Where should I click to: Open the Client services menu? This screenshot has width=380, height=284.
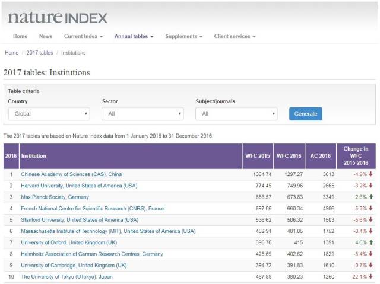pyautogui.click(x=235, y=36)
